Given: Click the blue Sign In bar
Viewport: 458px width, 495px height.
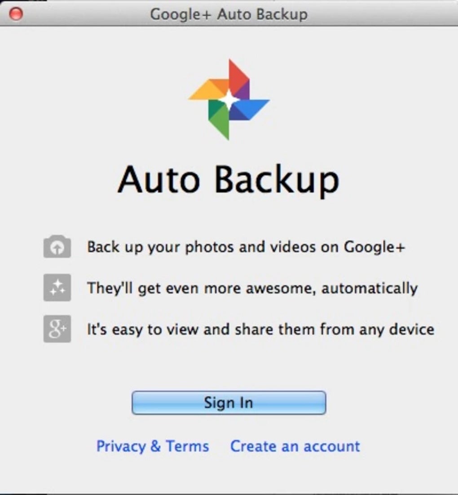Looking at the screenshot, I should tap(229, 402).
